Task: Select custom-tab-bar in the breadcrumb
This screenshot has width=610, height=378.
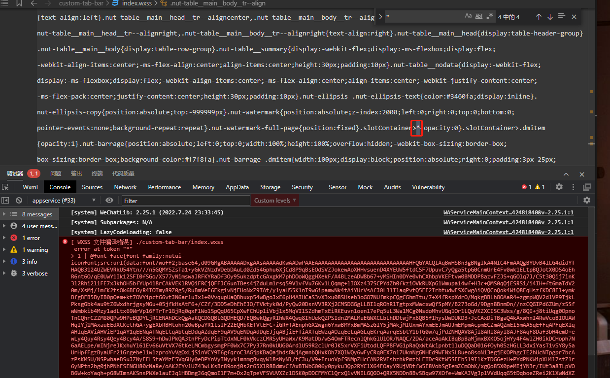Action: [x=81, y=3]
